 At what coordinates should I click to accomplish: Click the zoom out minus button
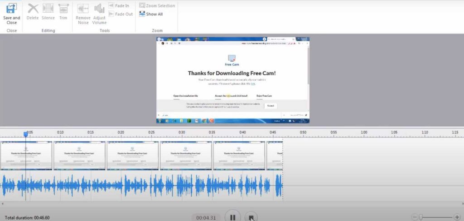pos(415,217)
